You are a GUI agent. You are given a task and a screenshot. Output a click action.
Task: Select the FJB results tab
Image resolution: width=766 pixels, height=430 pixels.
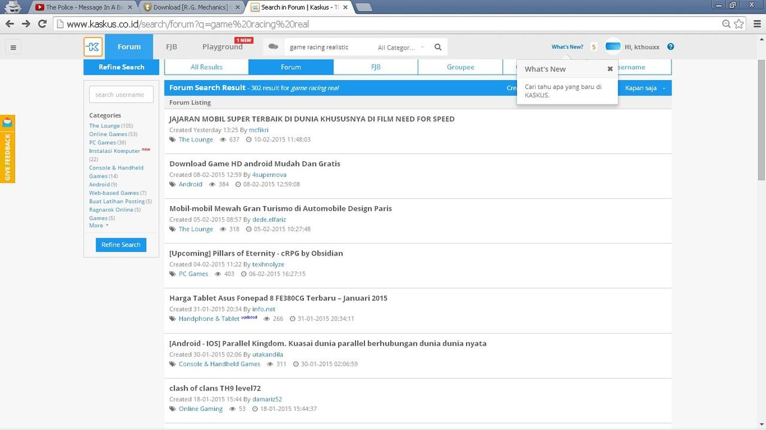(376, 67)
